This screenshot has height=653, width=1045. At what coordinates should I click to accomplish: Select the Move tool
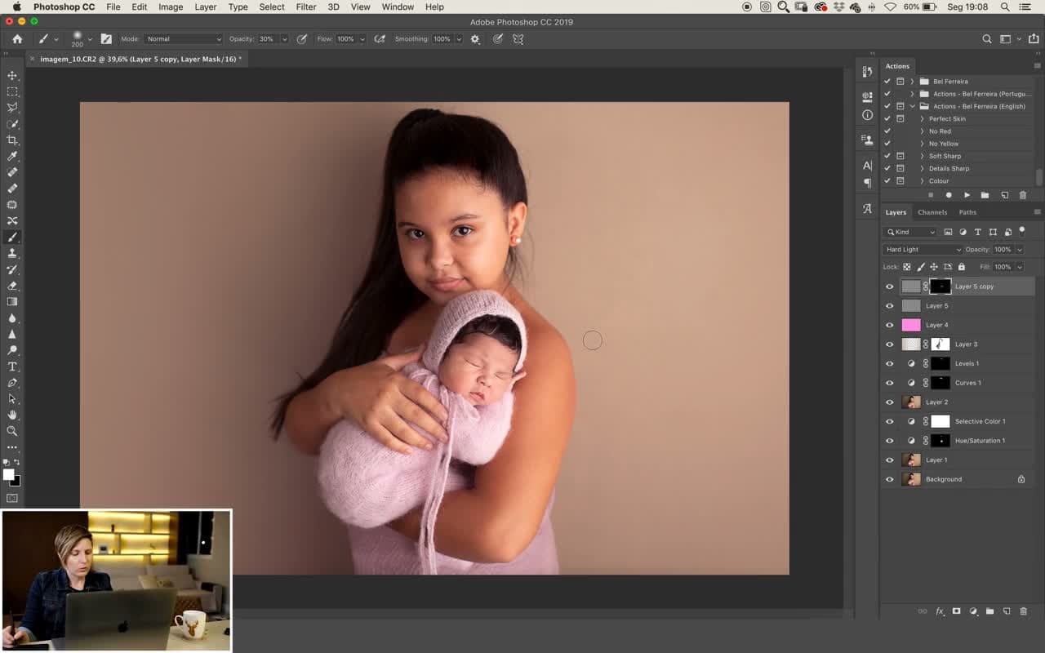pos(12,76)
